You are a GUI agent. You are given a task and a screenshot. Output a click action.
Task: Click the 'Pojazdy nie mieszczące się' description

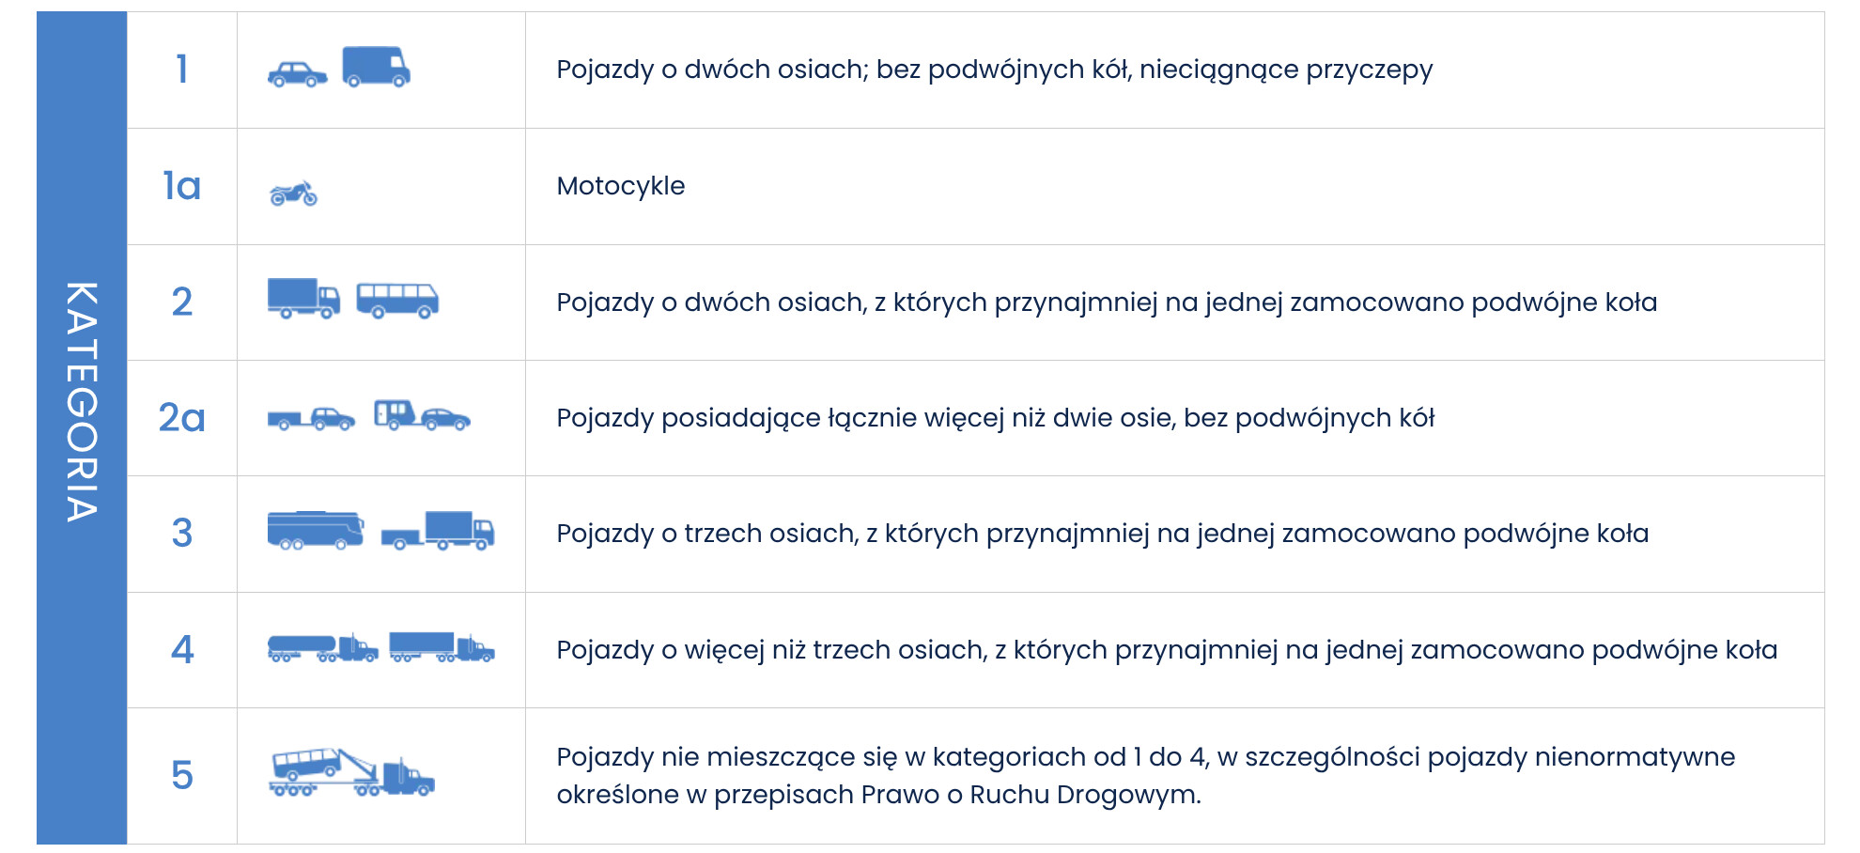1145,775
